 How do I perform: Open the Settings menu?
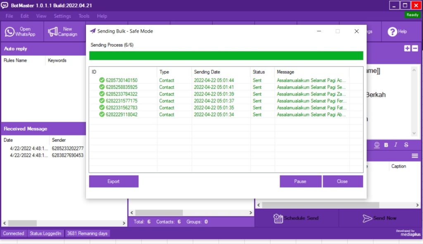coord(62,16)
